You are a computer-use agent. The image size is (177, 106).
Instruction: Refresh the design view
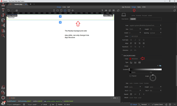coord(118,10)
